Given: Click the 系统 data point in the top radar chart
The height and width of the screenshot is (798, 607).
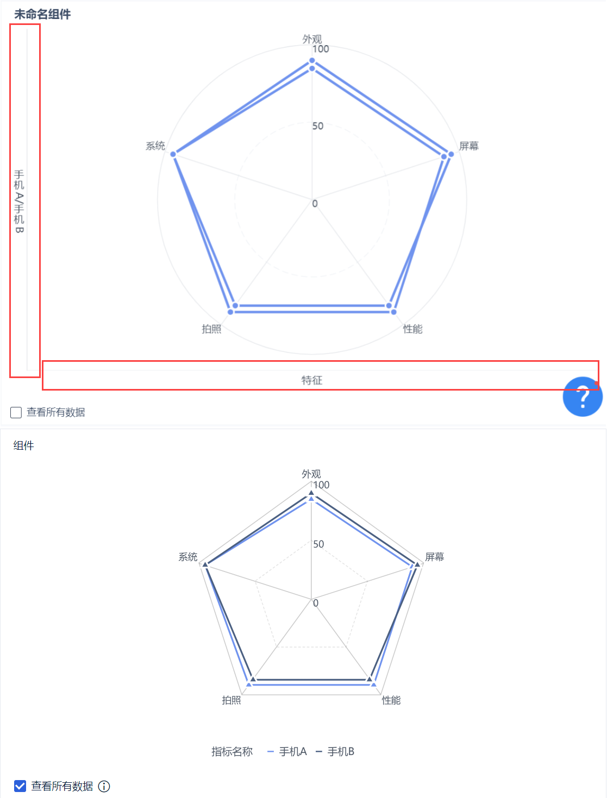Looking at the screenshot, I should [173, 154].
